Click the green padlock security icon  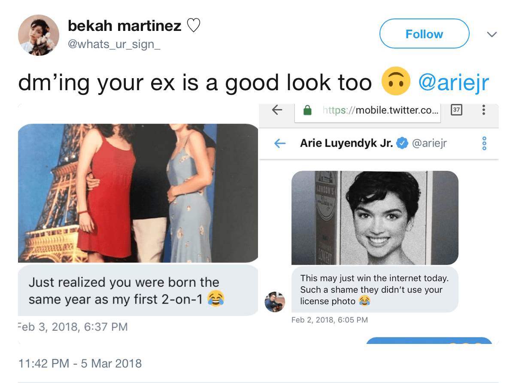307,111
